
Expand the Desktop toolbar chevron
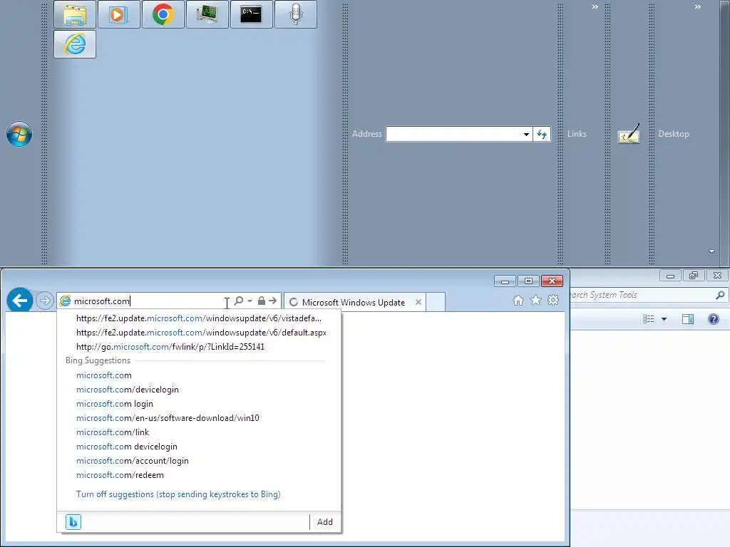coord(697,6)
